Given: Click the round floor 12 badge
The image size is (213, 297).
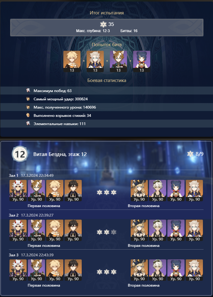Looking at the screenshot, I should 20,154.
